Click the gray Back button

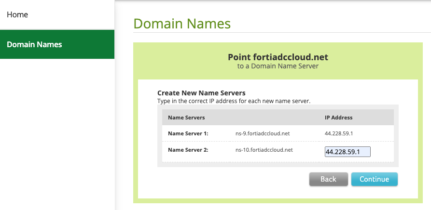click(x=328, y=179)
